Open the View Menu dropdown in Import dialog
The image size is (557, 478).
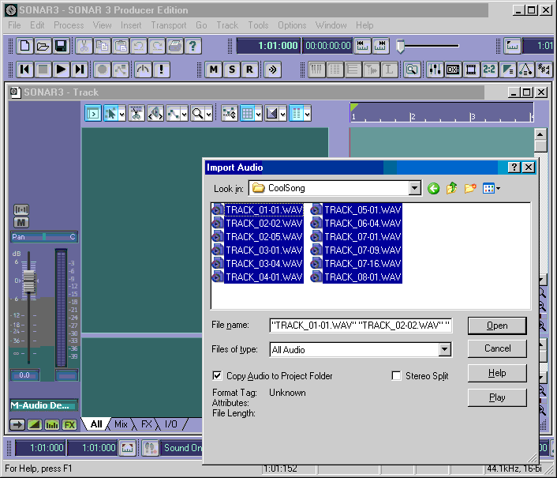(x=492, y=188)
